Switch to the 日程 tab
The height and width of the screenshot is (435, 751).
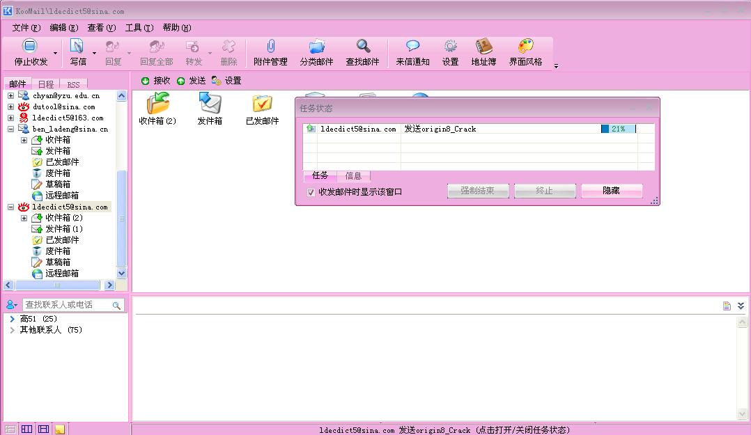pyautogui.click(x=46, y=84)
